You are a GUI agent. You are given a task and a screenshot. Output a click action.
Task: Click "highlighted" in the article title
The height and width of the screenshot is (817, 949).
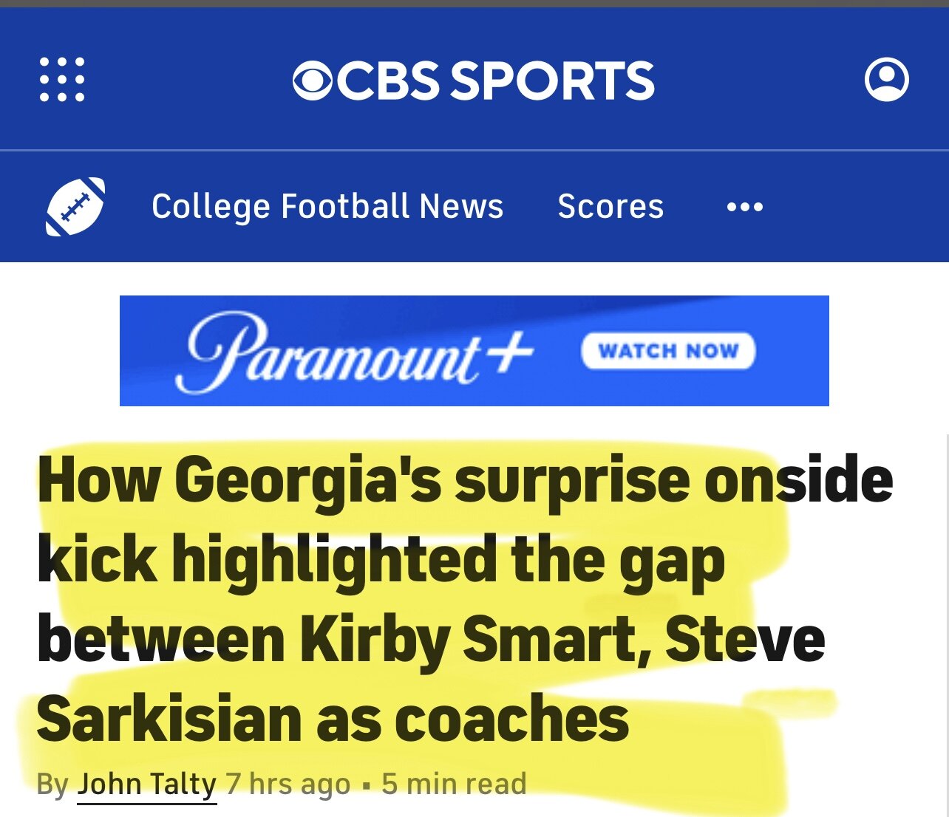click(335, 560)
